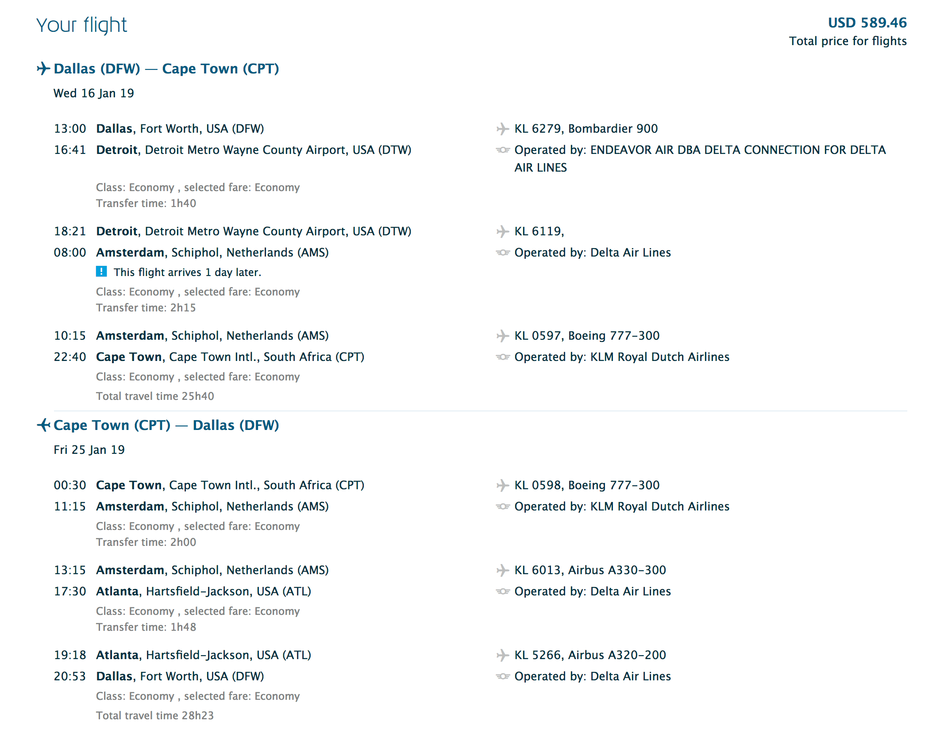Click the operator icon beside KLM Royal Dutch on KL 0597

tap(503, 357)
